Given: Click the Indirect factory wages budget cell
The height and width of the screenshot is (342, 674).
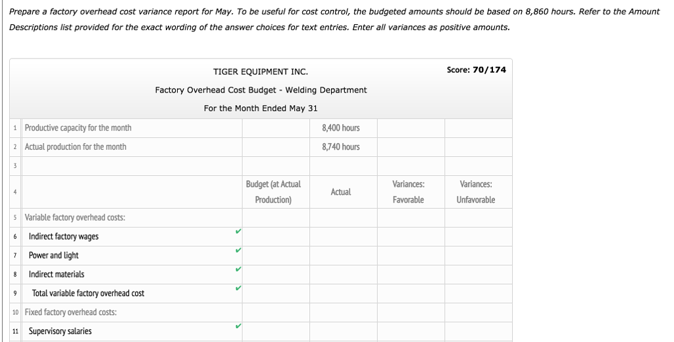Looking at the screenshot, I should coord(276,236).
